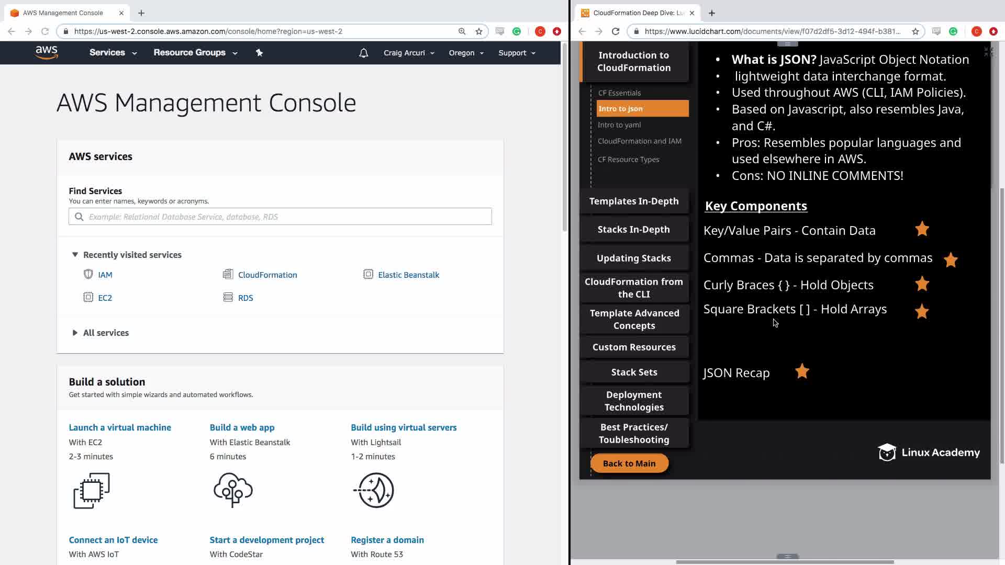Viewport: 1005px width, 565px height.
Task: Select Intro to yaml lesson item
Action: tap(619, 125)
